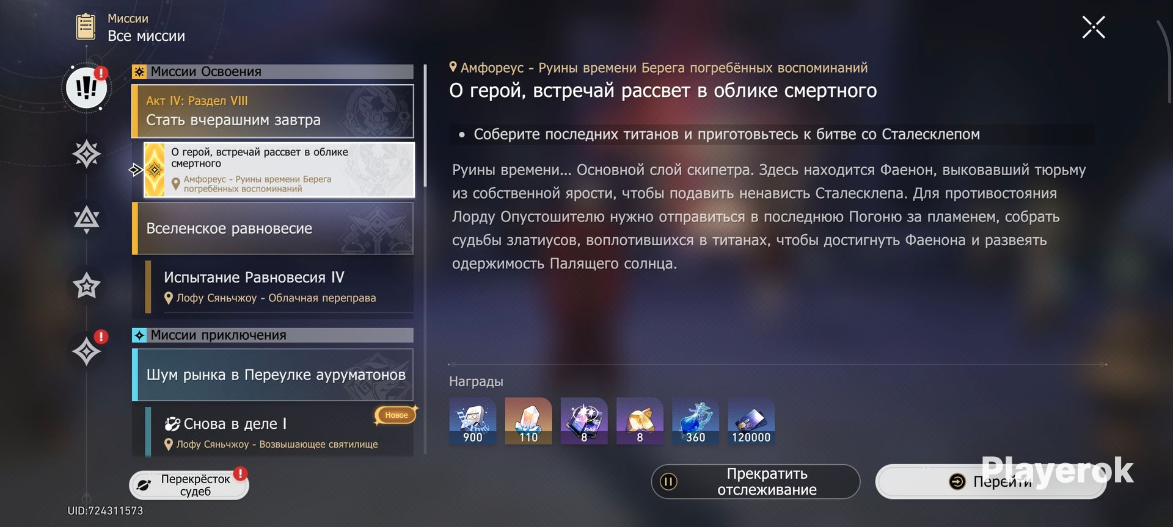The width and height of the screenshot is (1173, 527).
Task: Click location pin of 'Снова в деле I'
Action: [169, 445]
